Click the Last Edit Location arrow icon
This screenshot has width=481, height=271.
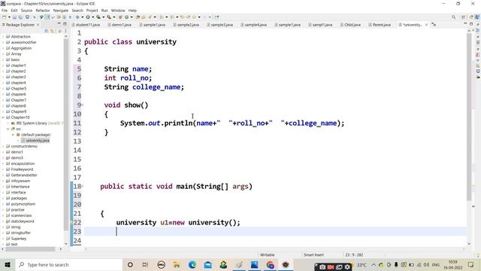click(x=182, y=17)
